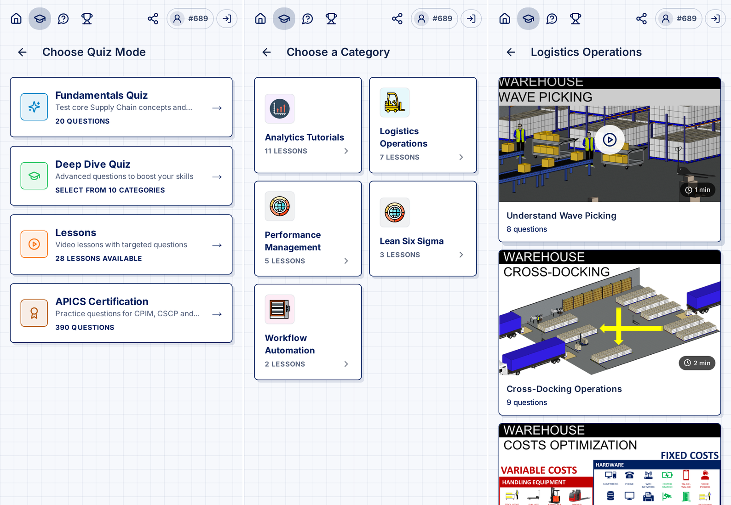Expand Logistics Operations category chevron

coord(461,157)
